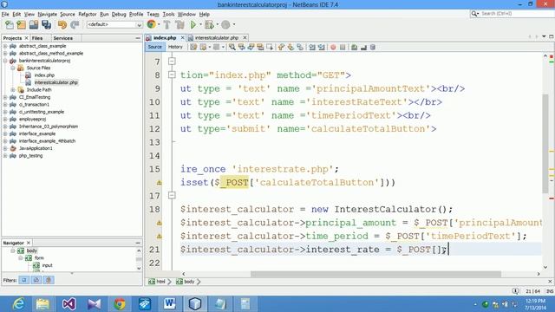
Task: Select php_testing project
Action: (30, 156)
